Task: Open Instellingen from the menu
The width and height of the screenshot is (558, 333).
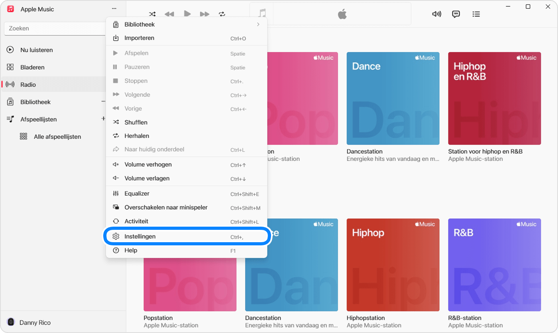Action: coord(187,237)
